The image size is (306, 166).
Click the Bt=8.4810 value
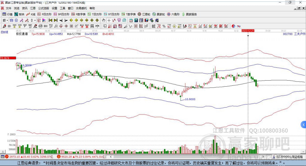(108, 34)
